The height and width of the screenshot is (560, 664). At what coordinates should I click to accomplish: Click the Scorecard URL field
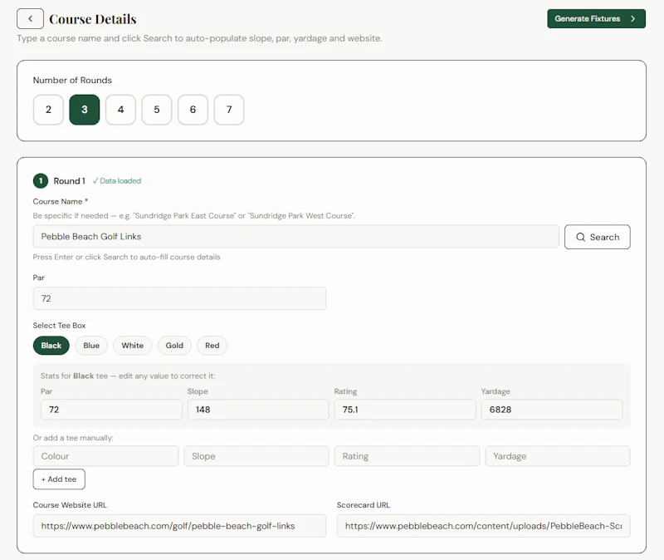[484, 526]
